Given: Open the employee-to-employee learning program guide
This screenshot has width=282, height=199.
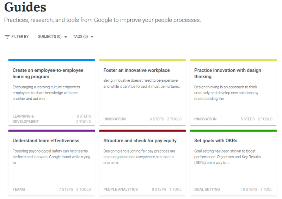Looking at the screenshot, I should point(48,73).
